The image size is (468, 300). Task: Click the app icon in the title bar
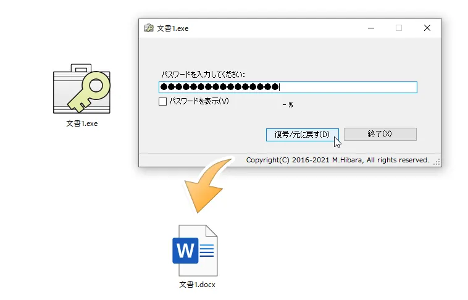(149, 28)
